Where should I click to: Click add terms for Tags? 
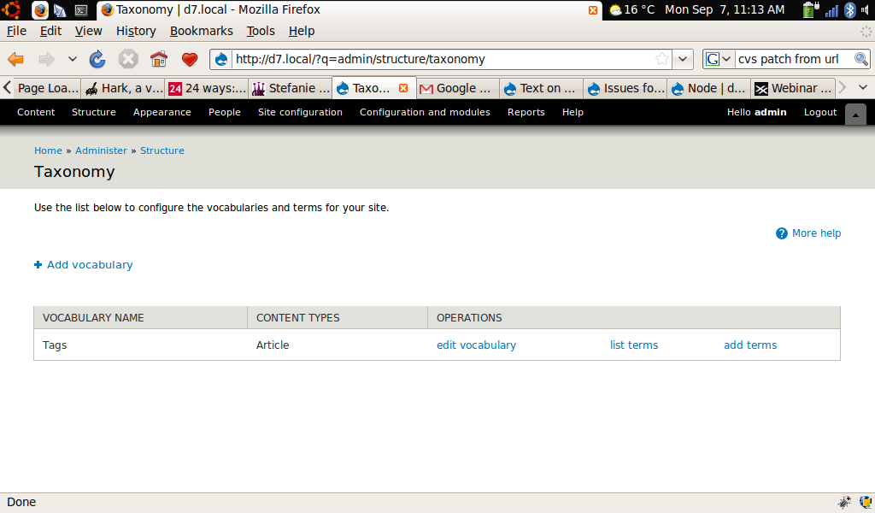750,345
